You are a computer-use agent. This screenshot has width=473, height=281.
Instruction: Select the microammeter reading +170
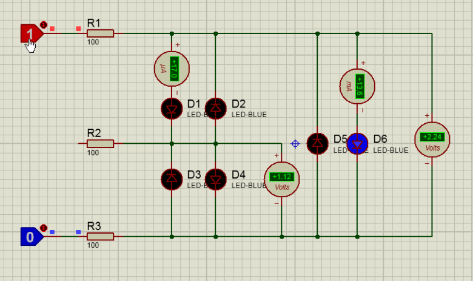pos(172,69)
